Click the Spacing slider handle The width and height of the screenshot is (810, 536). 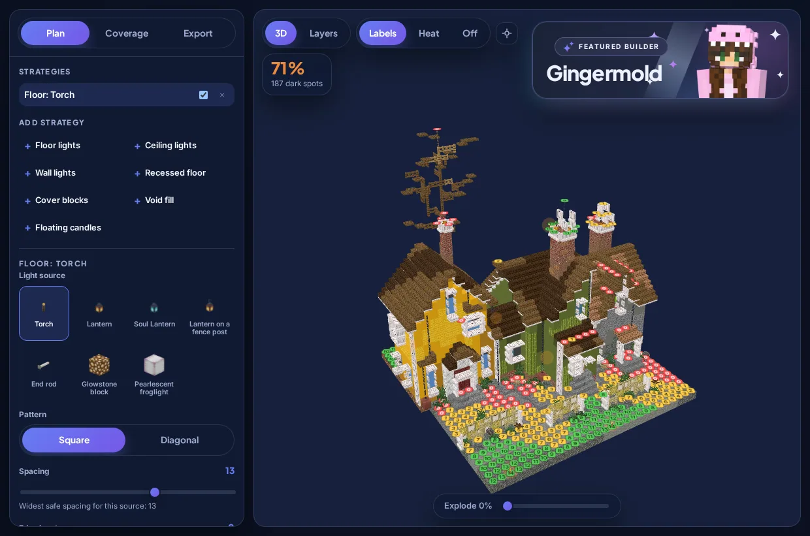coord(155,492)
